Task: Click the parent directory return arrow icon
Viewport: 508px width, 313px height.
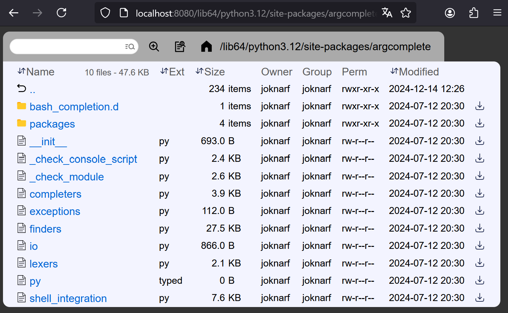Action: point(22,88)
